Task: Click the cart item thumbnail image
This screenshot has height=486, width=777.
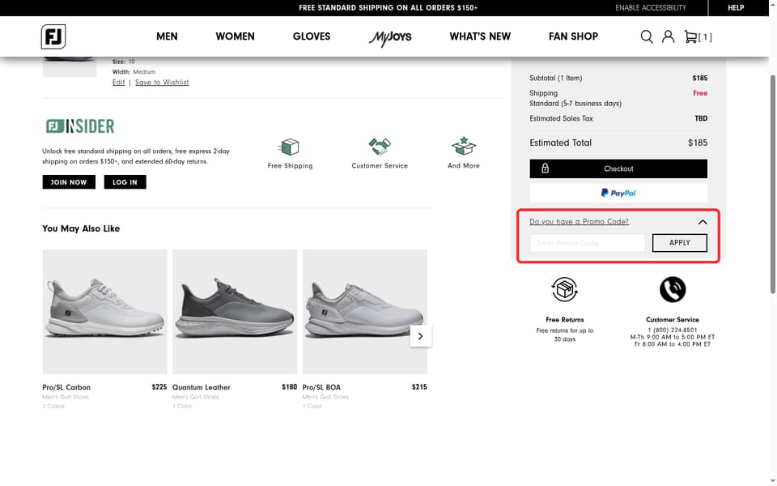Action: tap(70, 67)
